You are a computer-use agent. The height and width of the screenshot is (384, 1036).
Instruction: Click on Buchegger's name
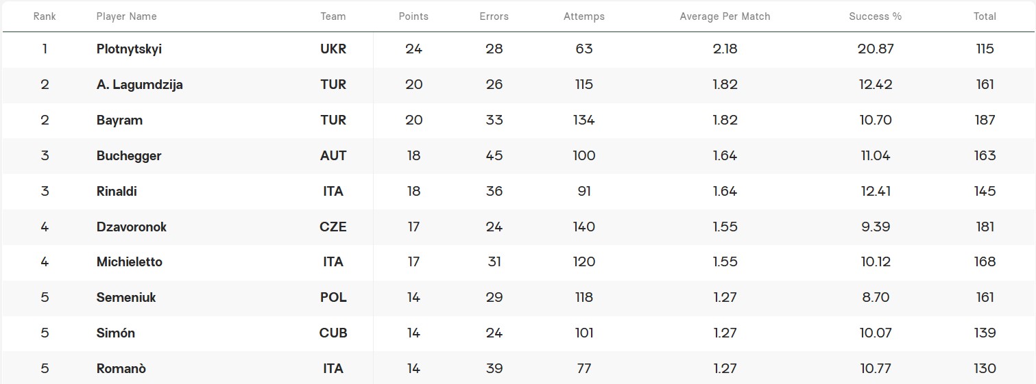coord(129,156)
